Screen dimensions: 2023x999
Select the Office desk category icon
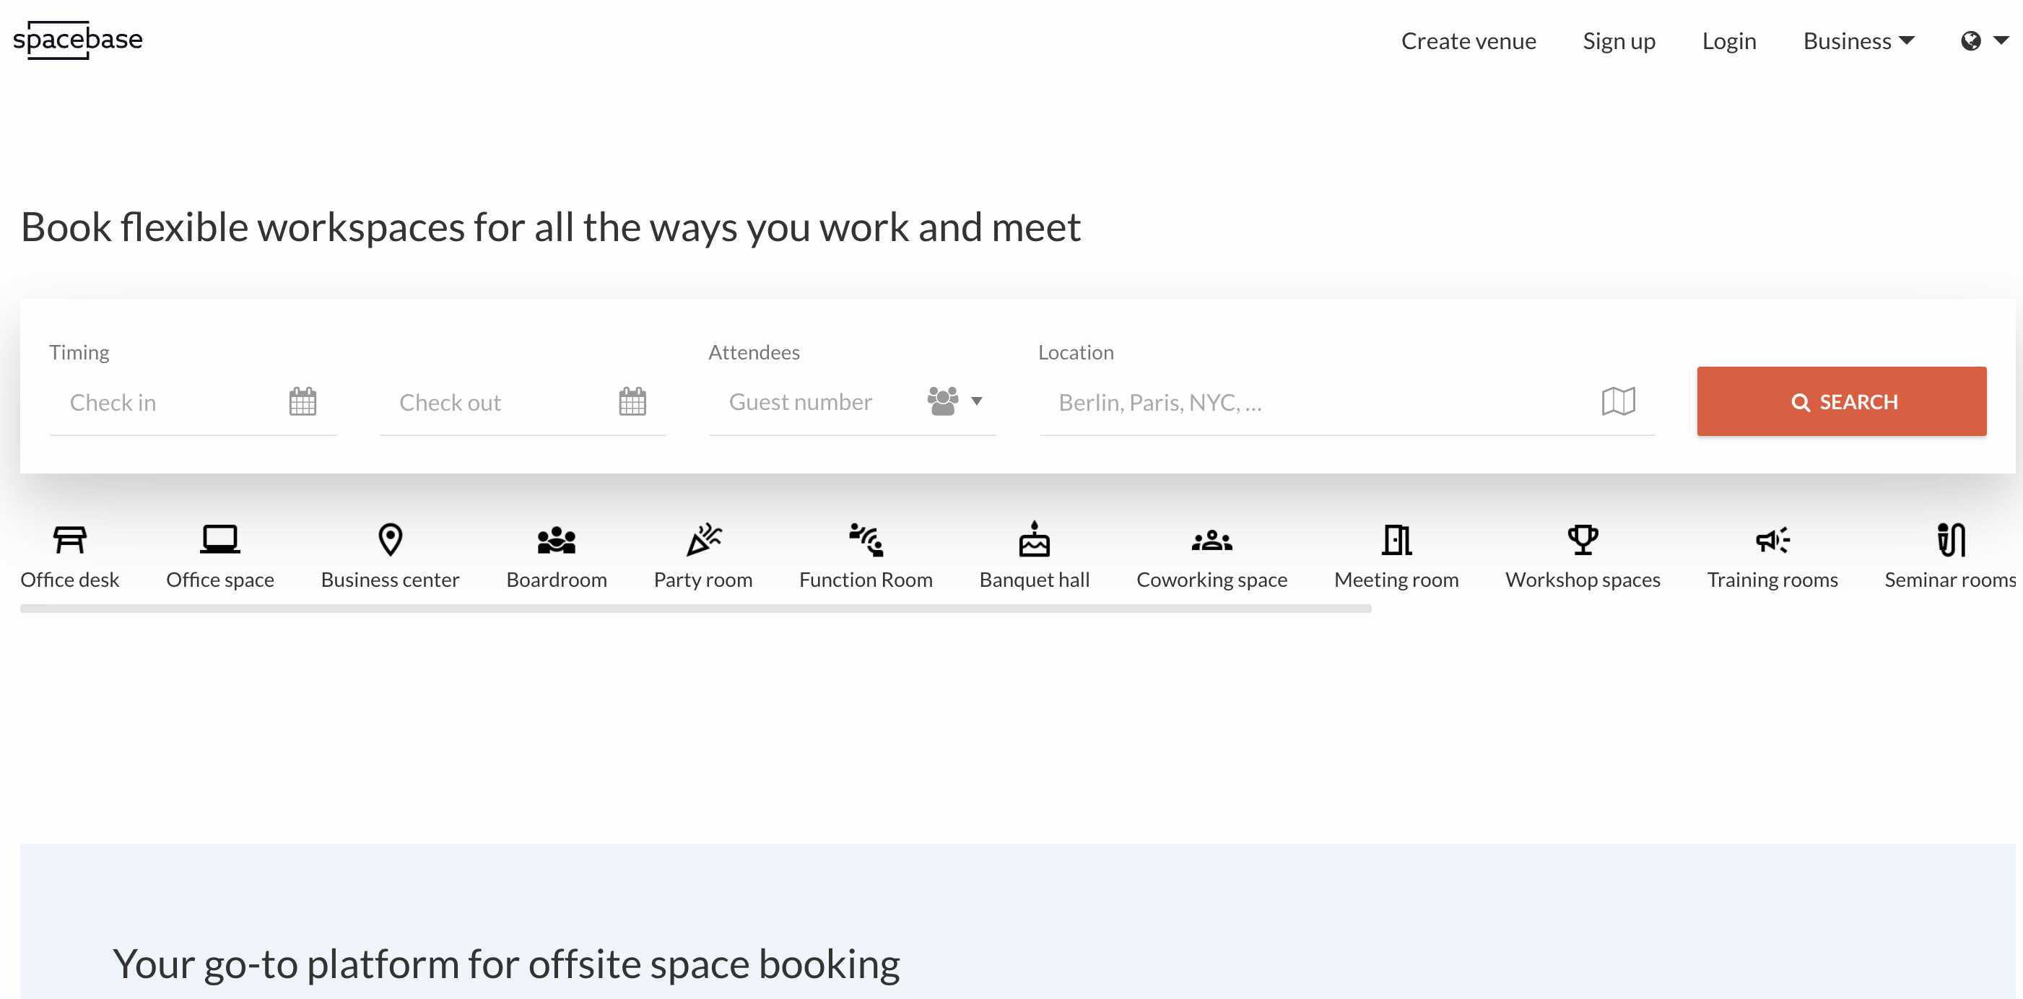70,539
